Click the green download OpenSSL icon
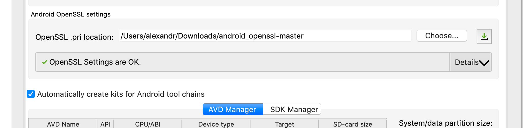 tap(484, 36)
